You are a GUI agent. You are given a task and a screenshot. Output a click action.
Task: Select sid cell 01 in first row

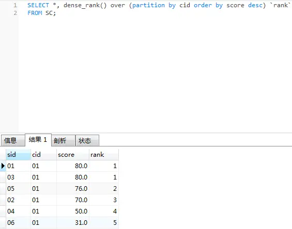coord(18,166)
